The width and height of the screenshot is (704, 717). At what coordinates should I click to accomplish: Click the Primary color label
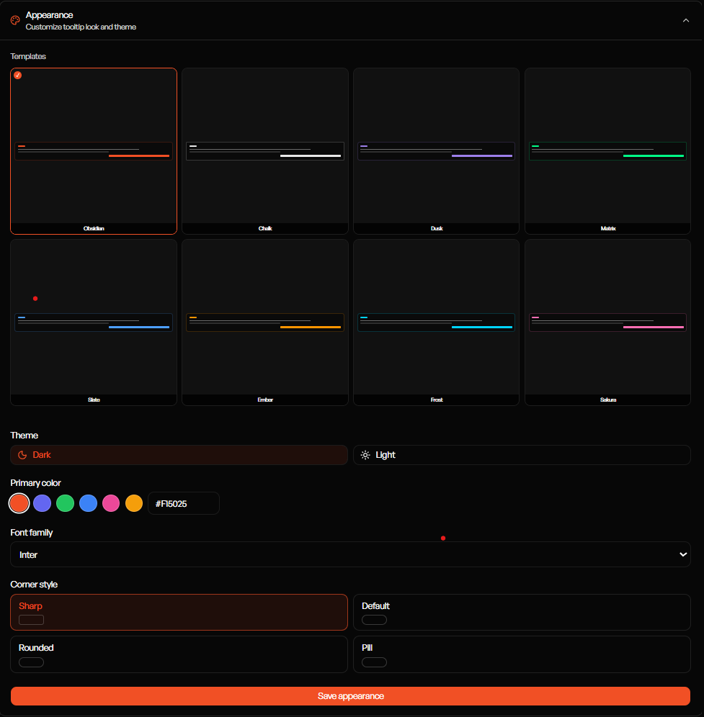(x=36, y=483)
